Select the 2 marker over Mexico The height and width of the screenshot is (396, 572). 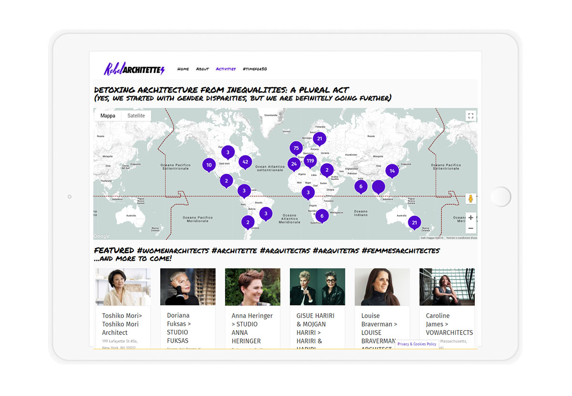tap(226, 182)
